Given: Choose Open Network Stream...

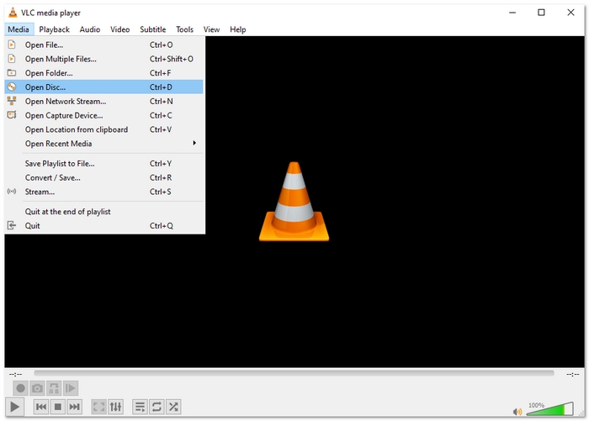Looking at the screenshot, I should [104, 102].
